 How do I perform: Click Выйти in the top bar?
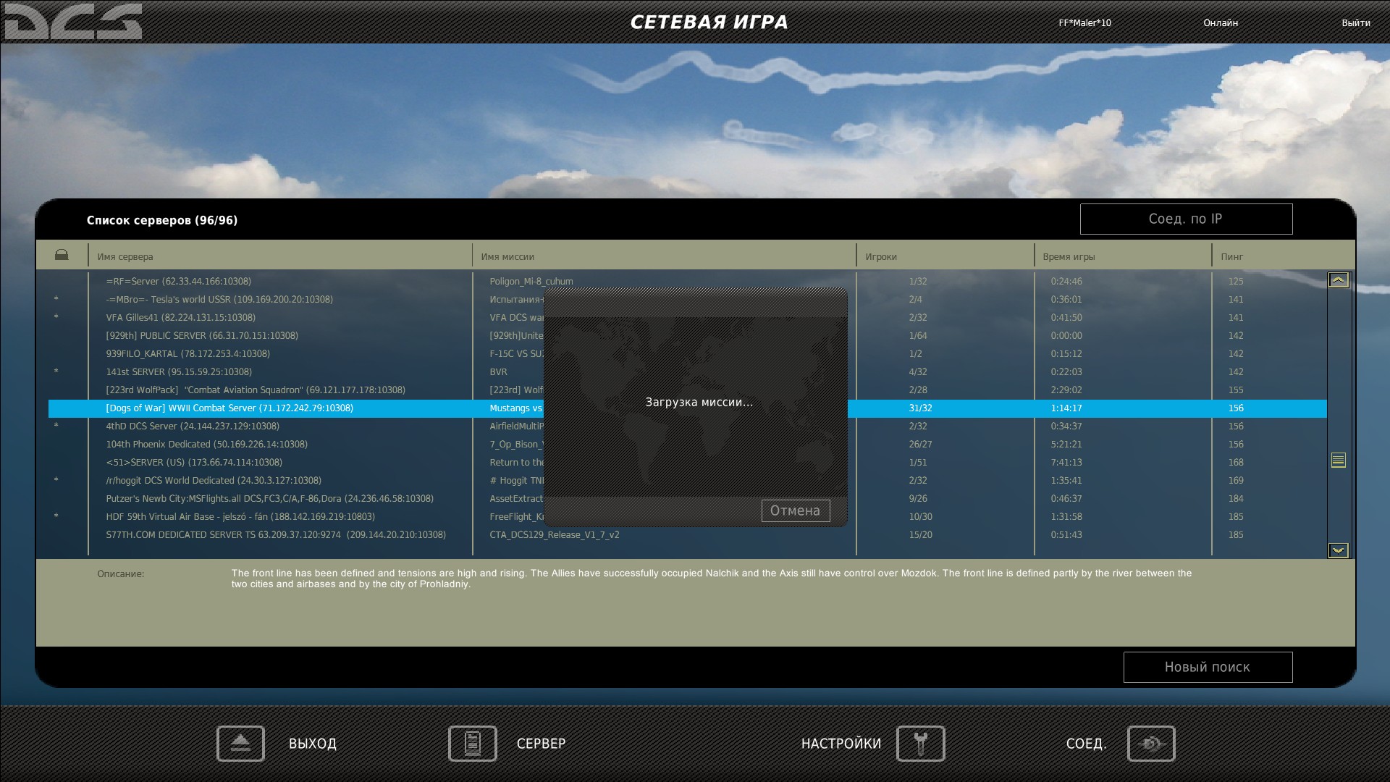[1356, 22]
